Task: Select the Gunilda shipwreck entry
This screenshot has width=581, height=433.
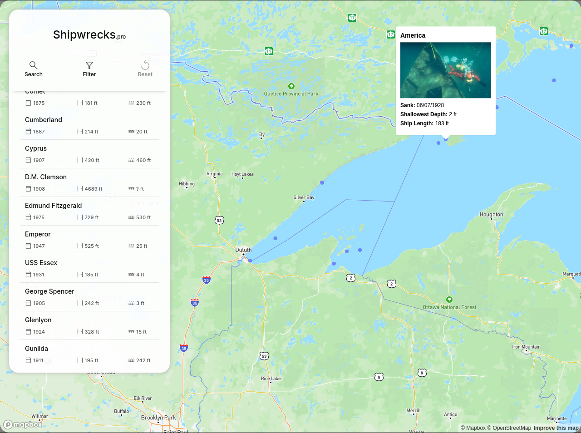Action: click(89, 354)
